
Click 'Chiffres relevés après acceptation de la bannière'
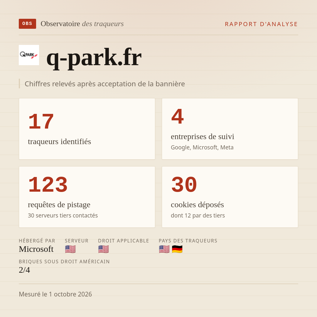coord(105,84)
